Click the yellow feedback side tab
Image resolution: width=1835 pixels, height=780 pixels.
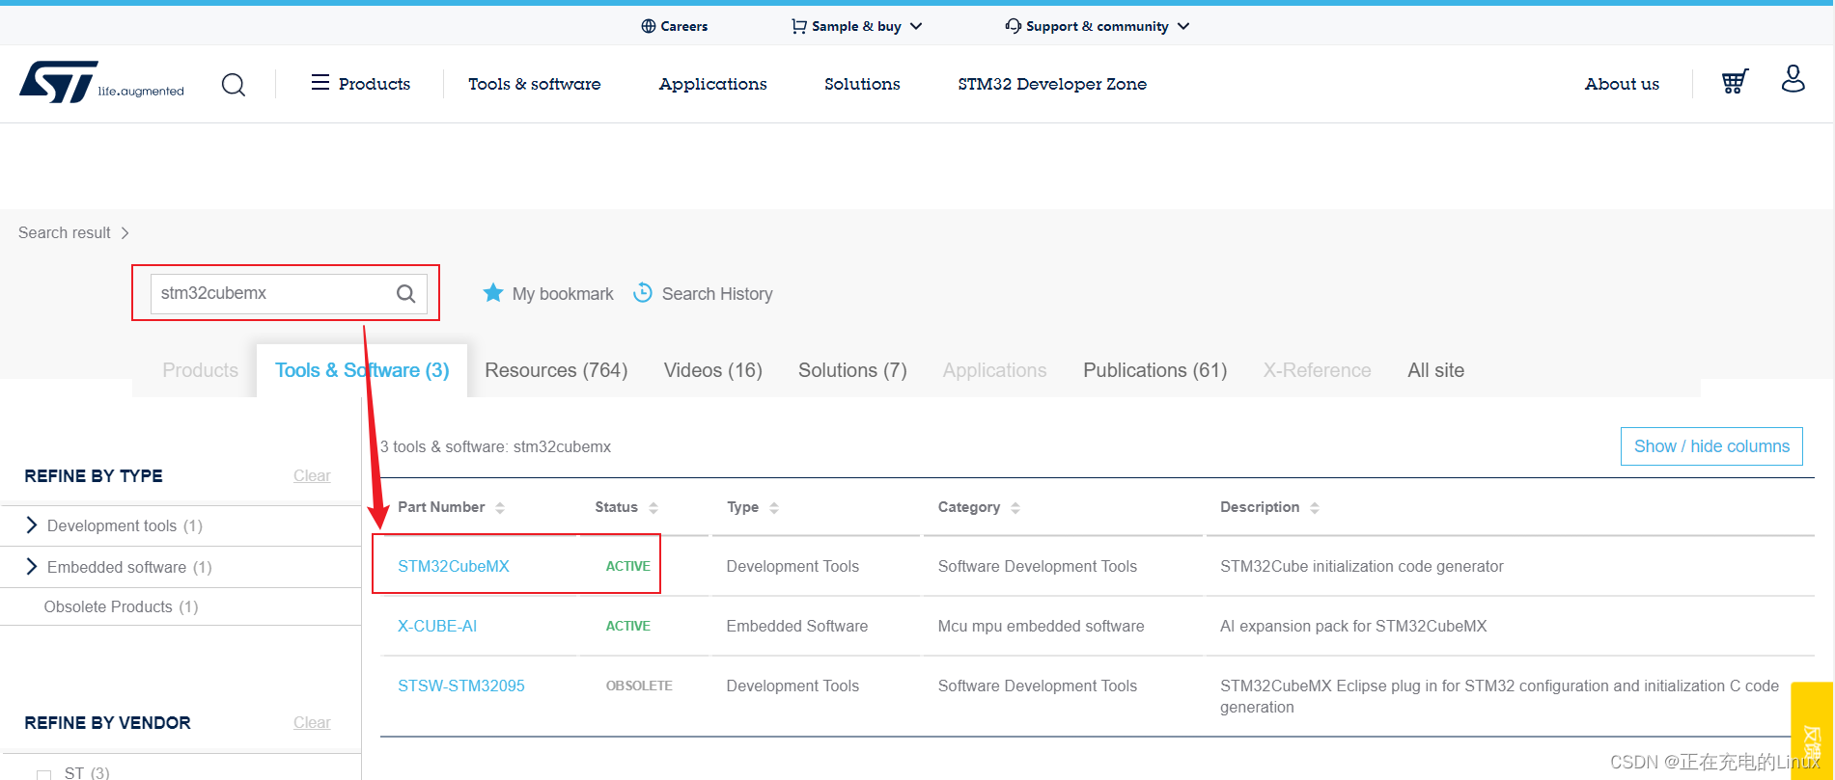coord(1812,731)
